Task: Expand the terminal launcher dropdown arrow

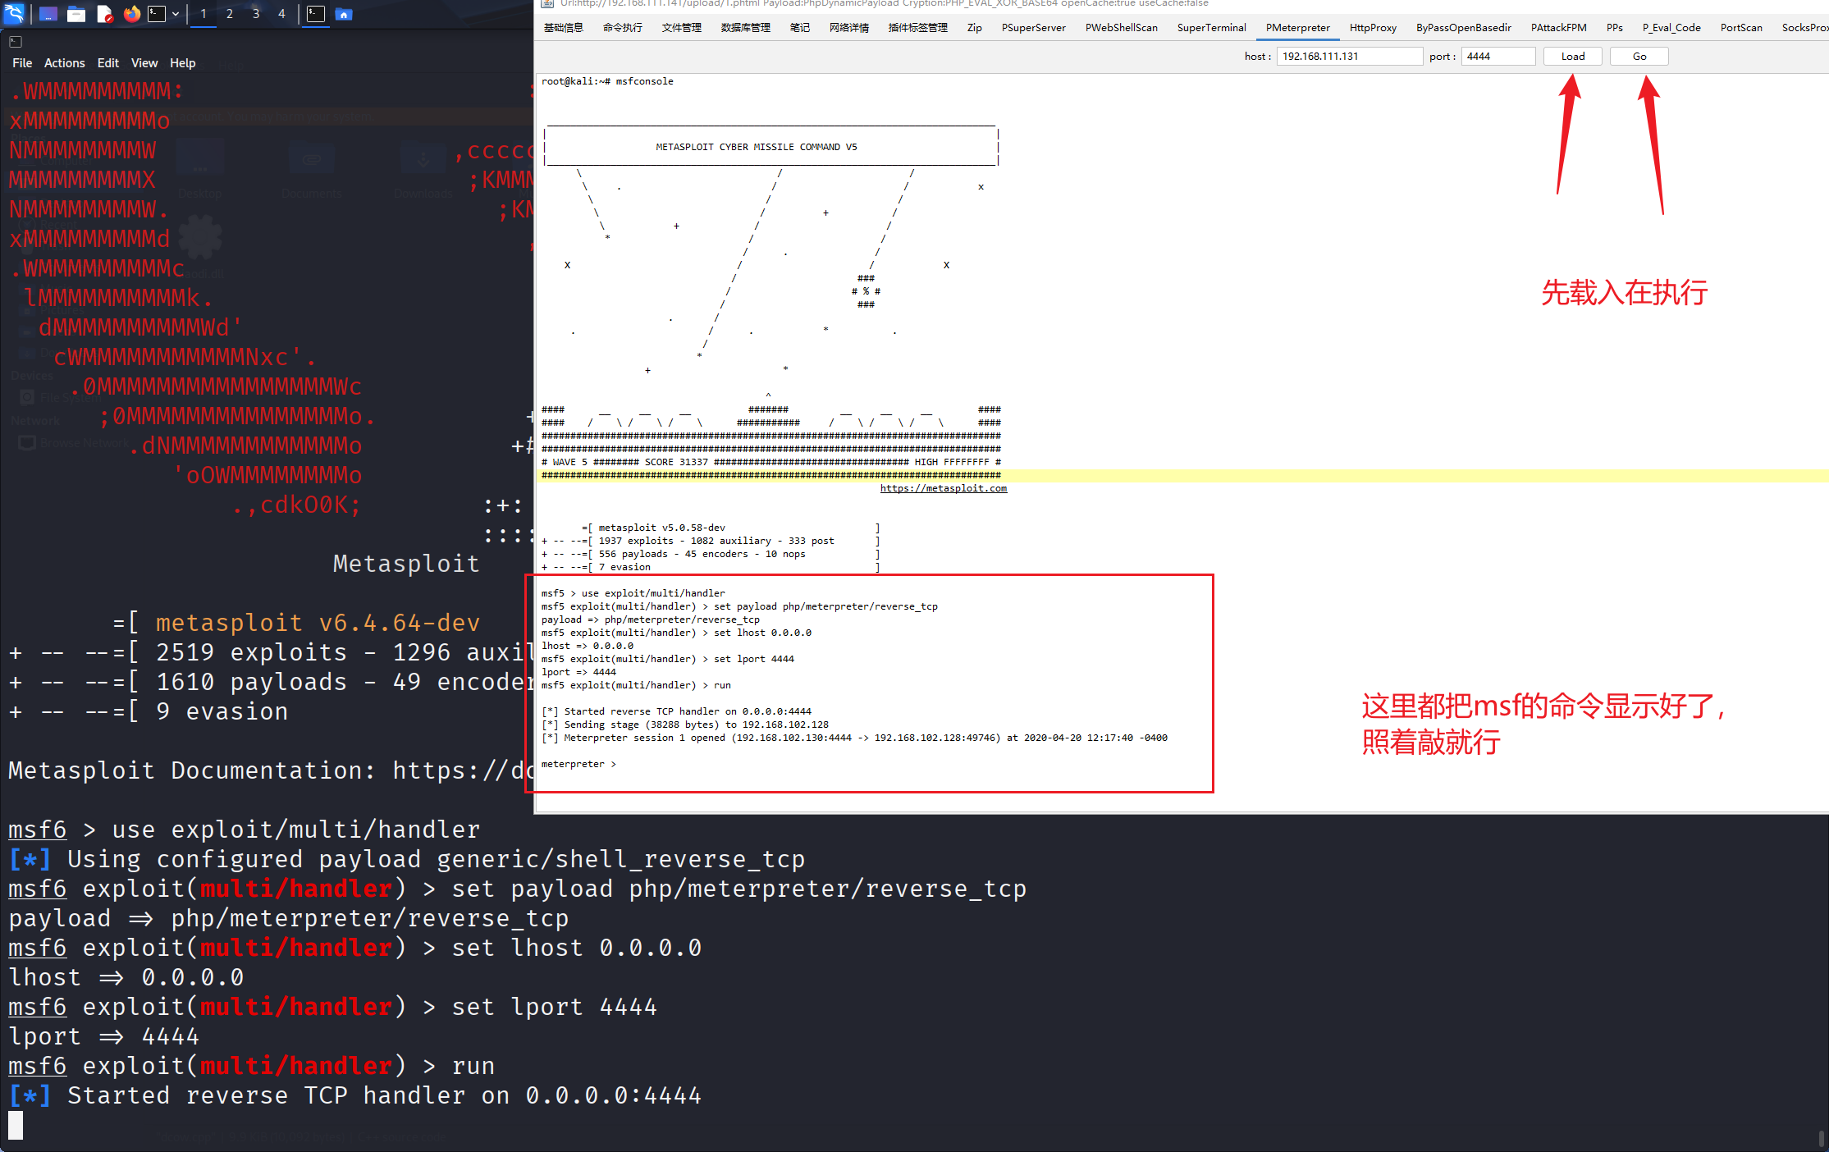Action: 176,14
